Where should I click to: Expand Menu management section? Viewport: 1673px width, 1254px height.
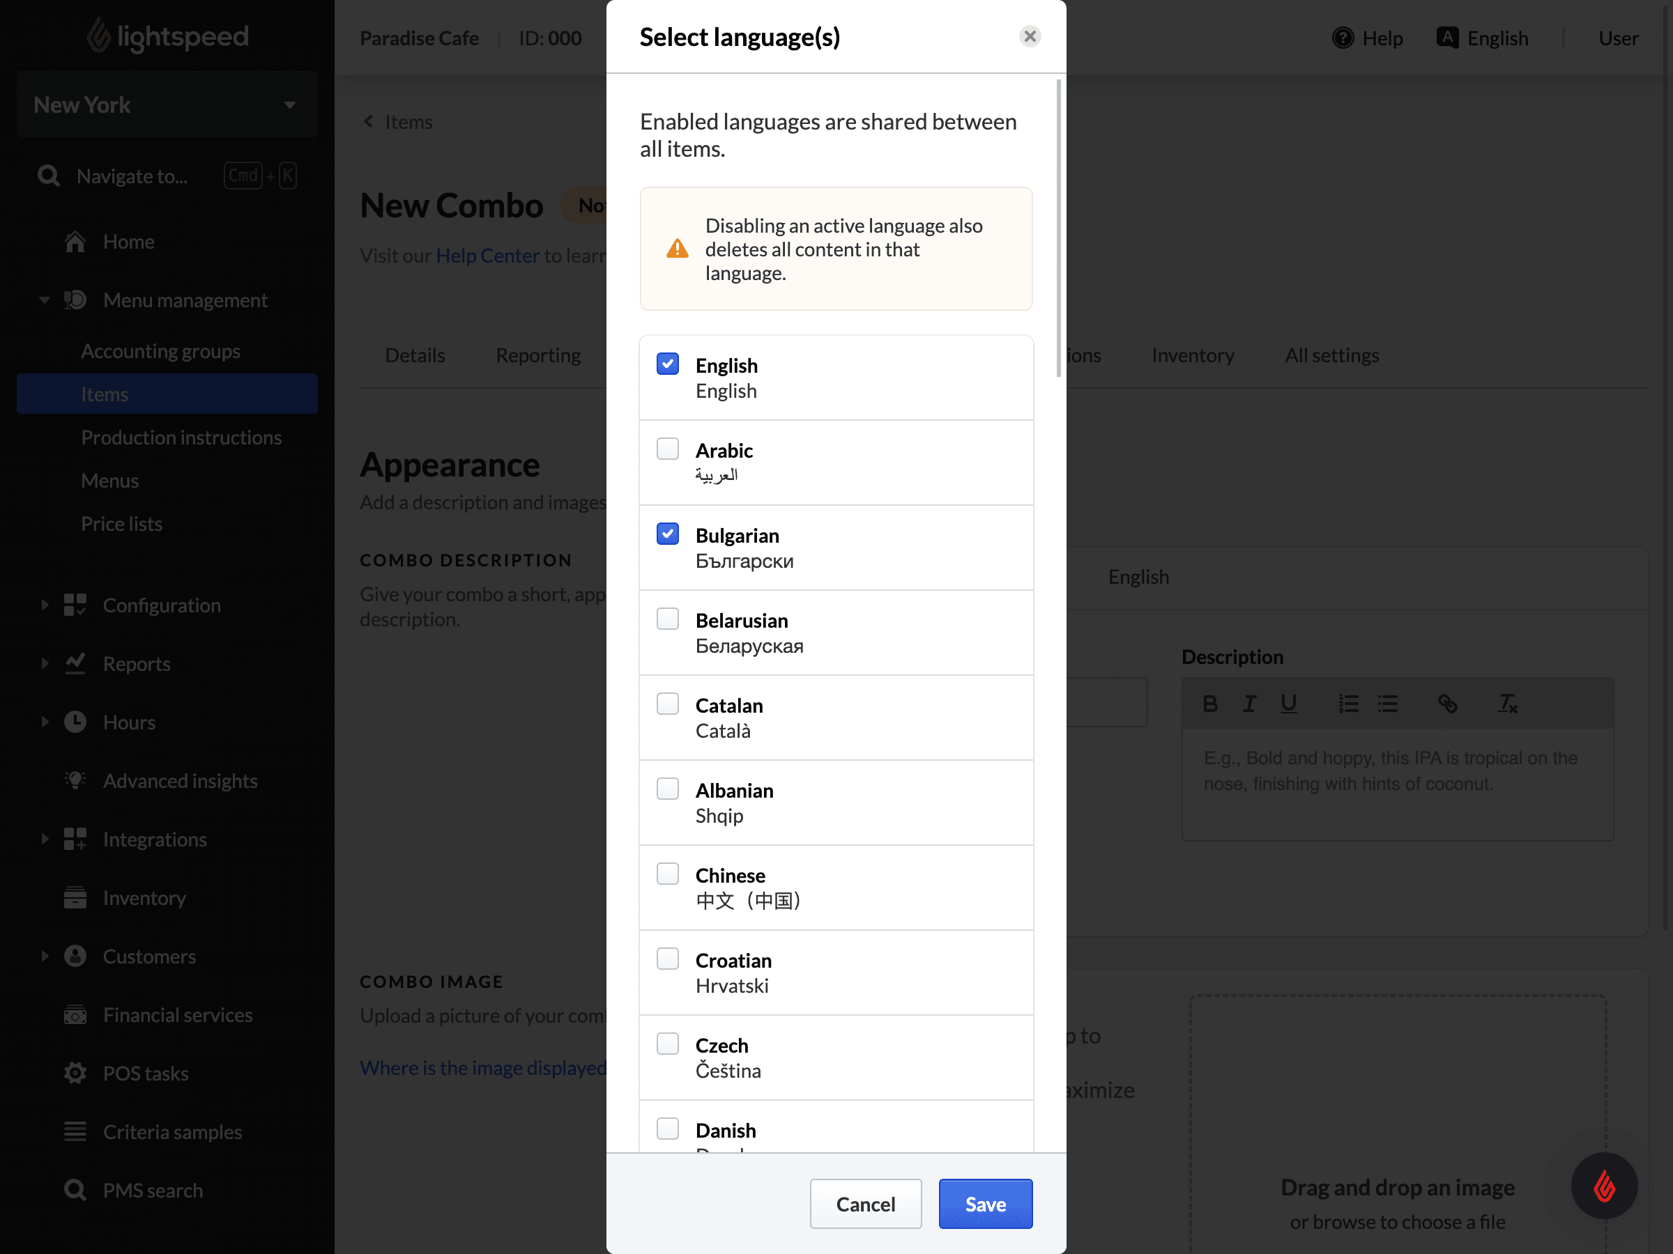tap(46, 300)
